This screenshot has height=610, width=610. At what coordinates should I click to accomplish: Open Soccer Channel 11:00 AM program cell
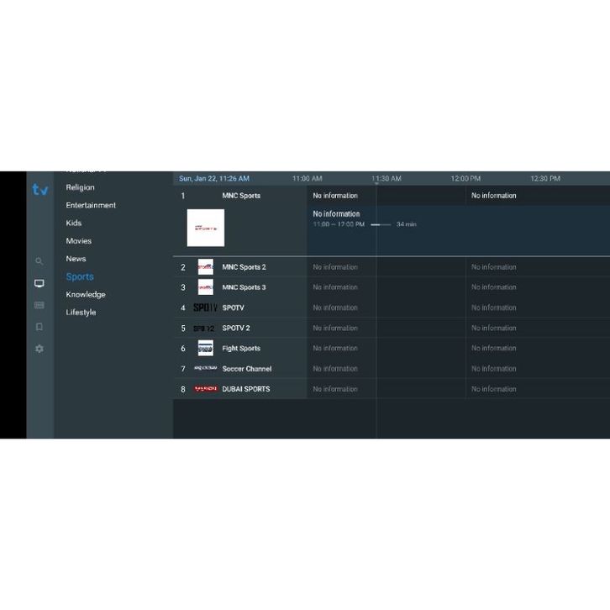click(386, 369)
